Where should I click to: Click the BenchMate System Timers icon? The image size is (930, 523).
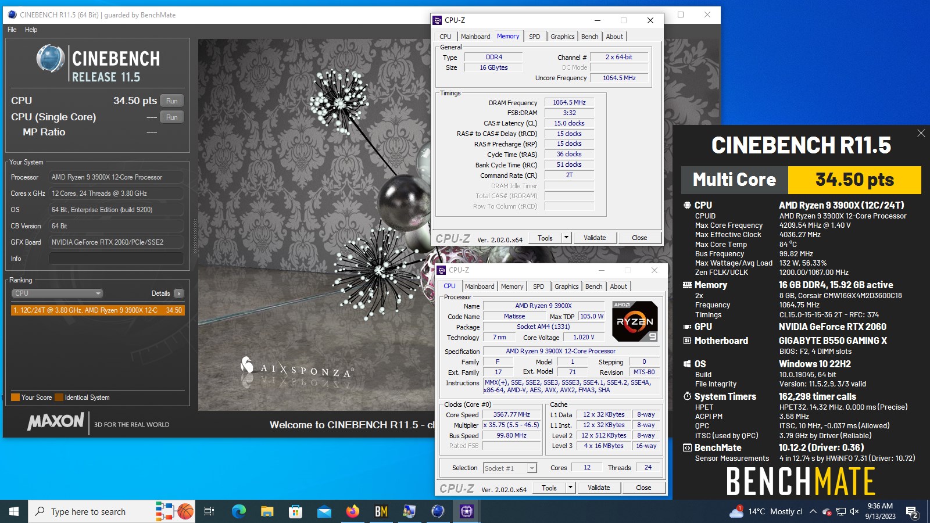point(687,396)
